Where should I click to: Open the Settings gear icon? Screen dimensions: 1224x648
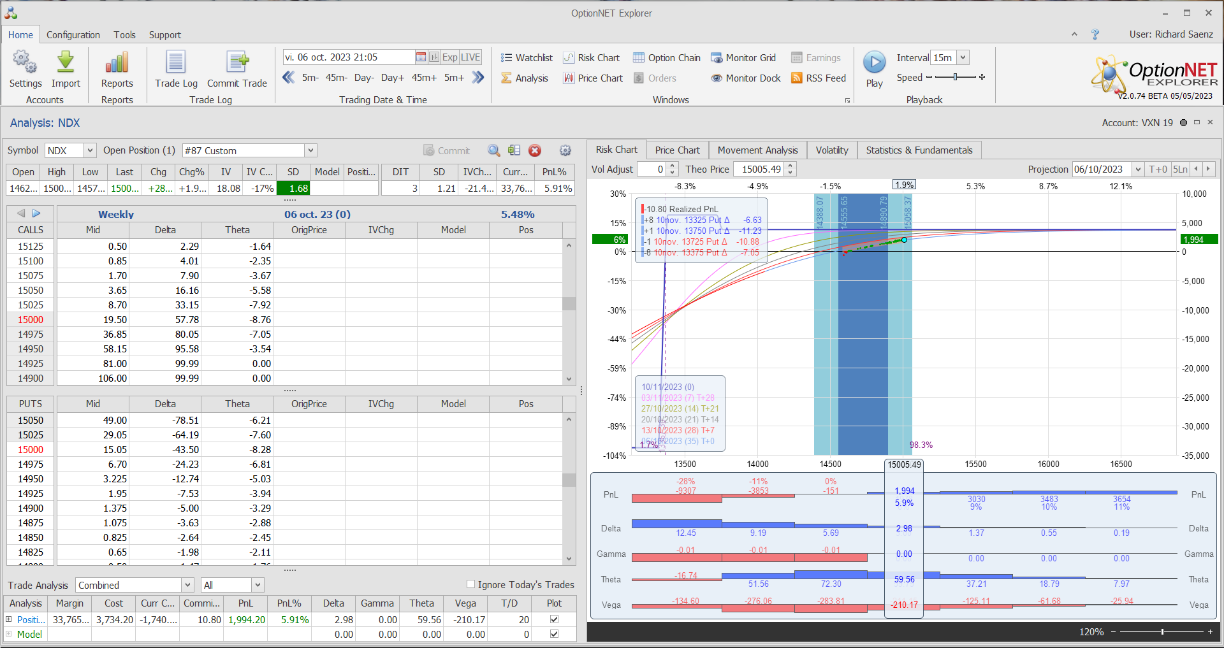click(x=25, y=63)
